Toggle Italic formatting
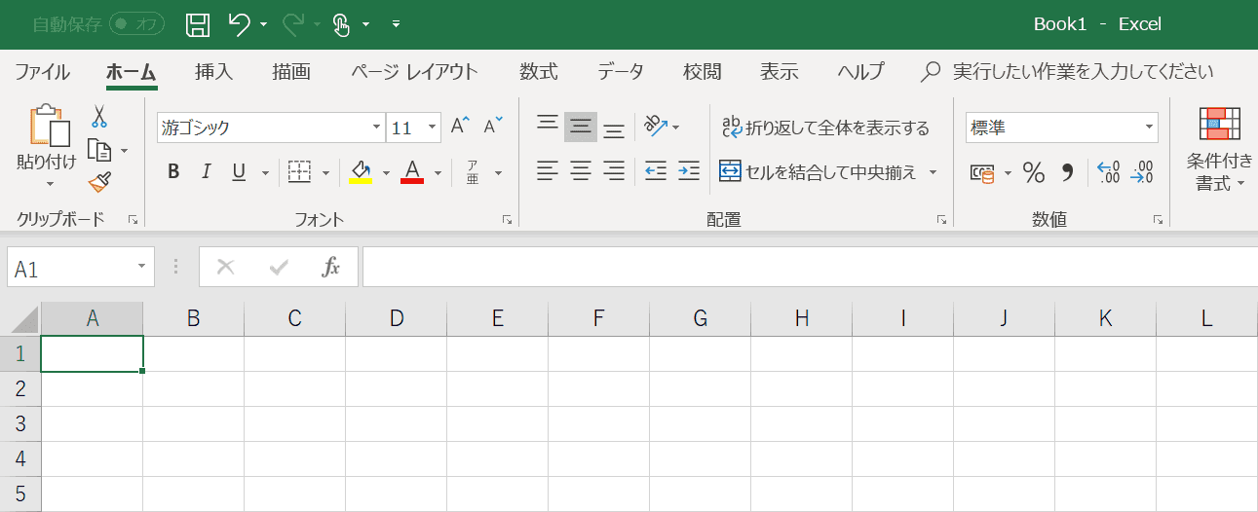 (206, 172)
